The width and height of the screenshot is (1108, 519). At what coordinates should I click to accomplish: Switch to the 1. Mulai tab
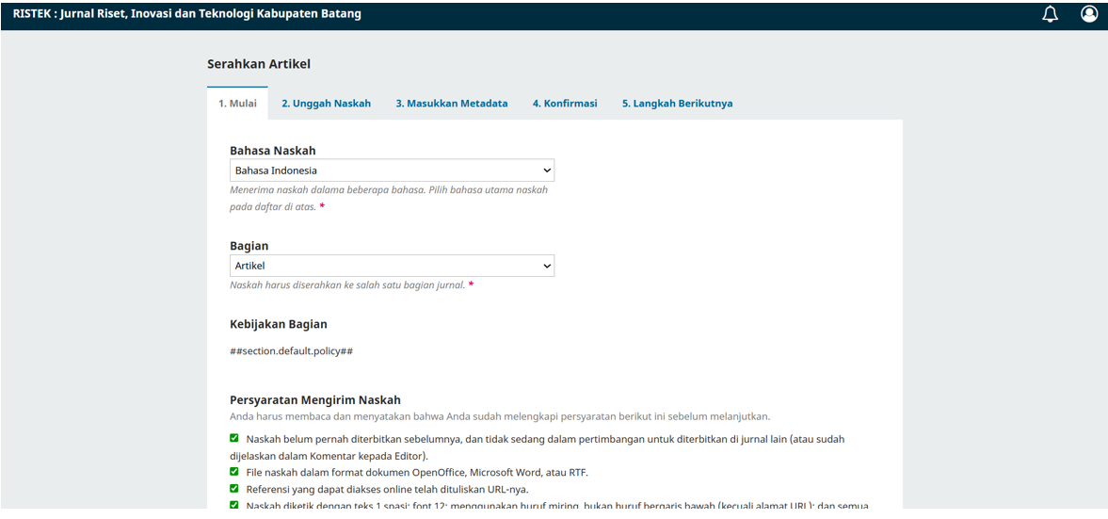coord(237,104)
